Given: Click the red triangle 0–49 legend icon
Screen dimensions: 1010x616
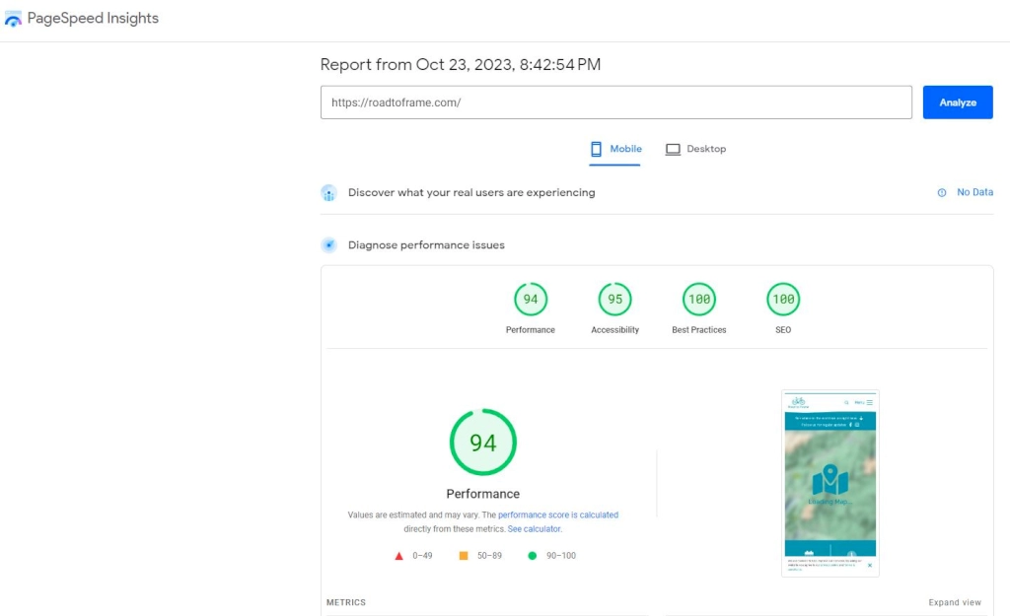Looking at the screenshot, I should pos(398,556).
